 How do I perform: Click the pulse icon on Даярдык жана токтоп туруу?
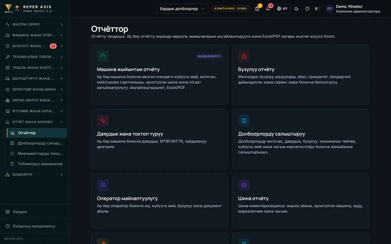point(103,120)
